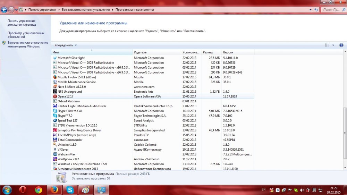Screen dimensions: 347x195
Task: Click the Control Panel taskbar button
Action: tap(102, 190)
